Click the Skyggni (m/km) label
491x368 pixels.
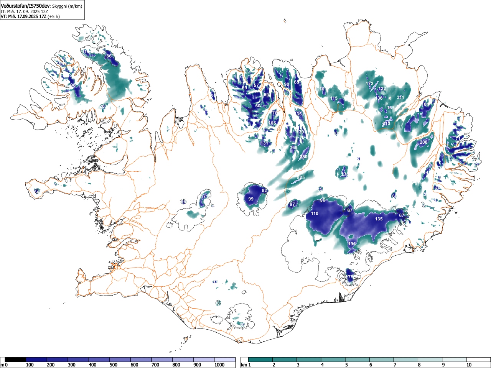click(x=67, y=6)
